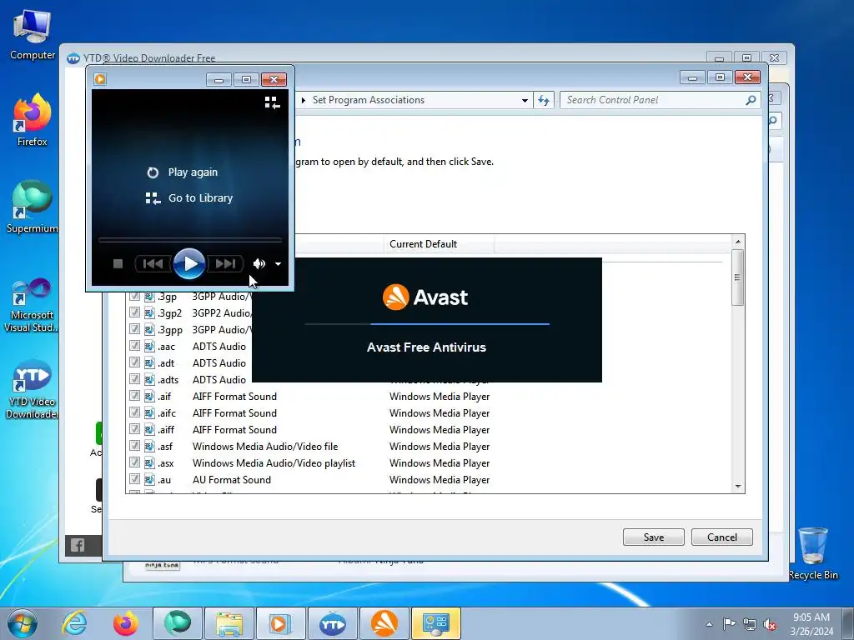Click 'Windows Media Player' default for .asx
This screenshot has width=854, height=640.
(x=439, y=463)
